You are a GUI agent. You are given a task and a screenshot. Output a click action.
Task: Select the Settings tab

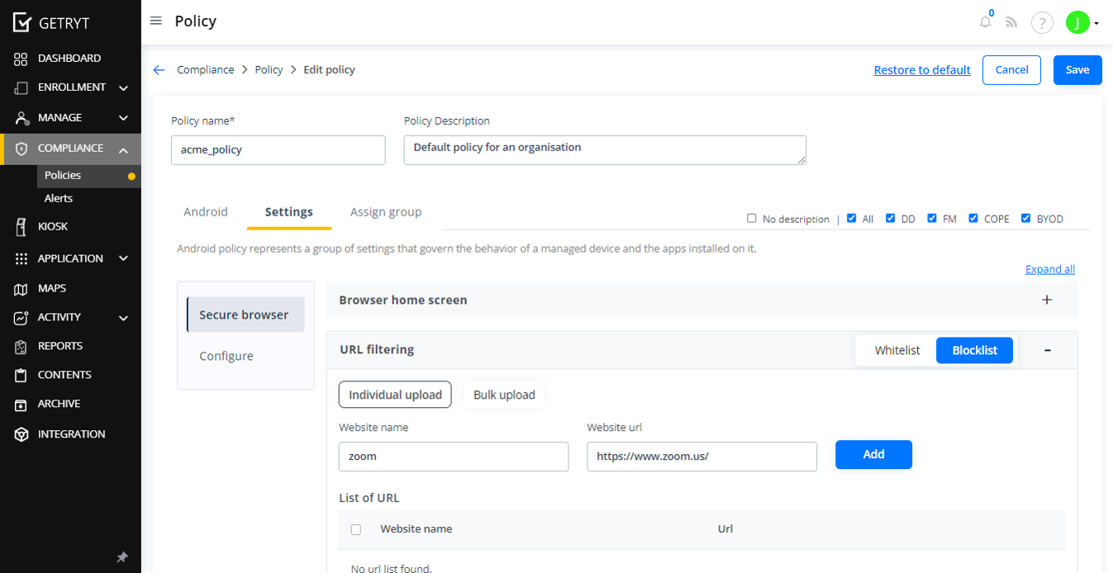[289, 212]
